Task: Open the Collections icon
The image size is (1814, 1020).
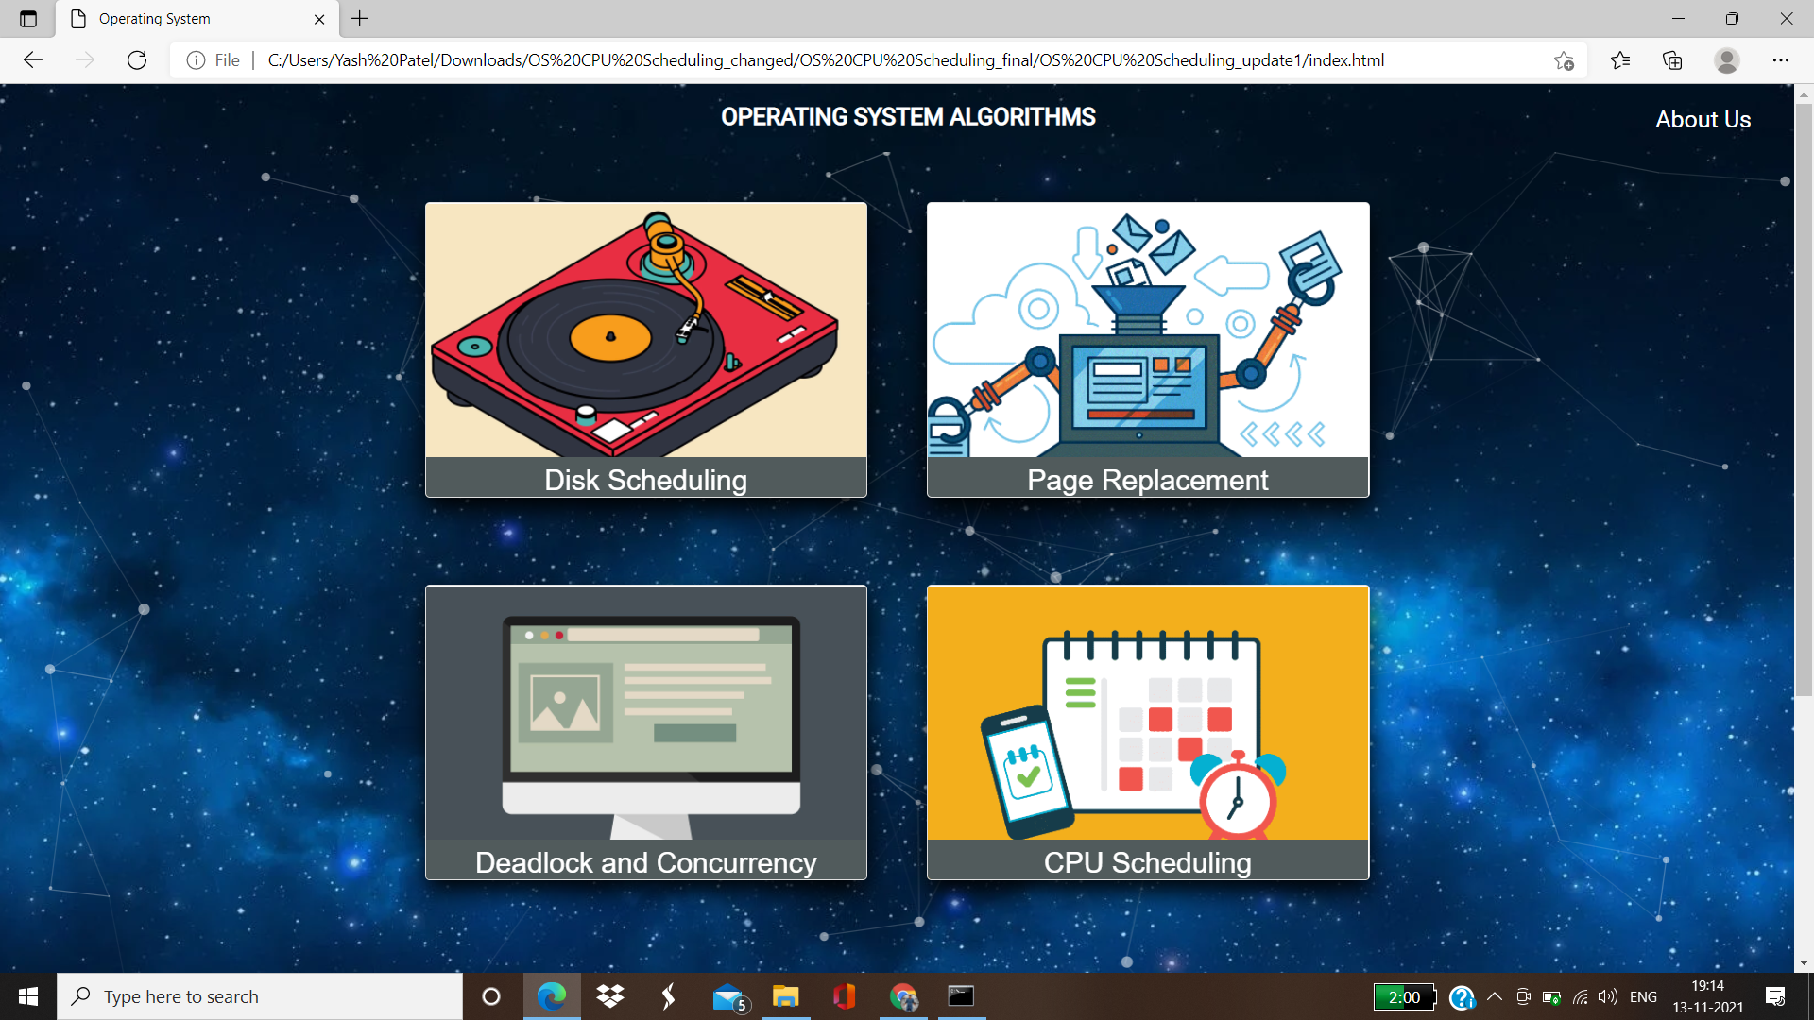Action: pos(1672,60)
